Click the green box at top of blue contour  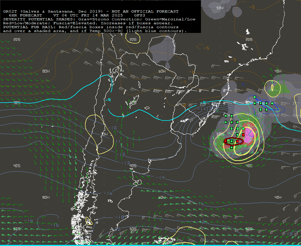click(x=255, y=97)
